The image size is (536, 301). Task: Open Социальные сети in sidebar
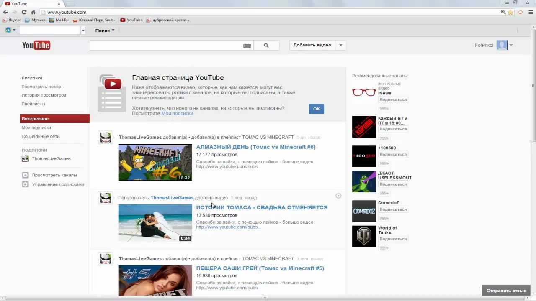[x=41, y=136]
